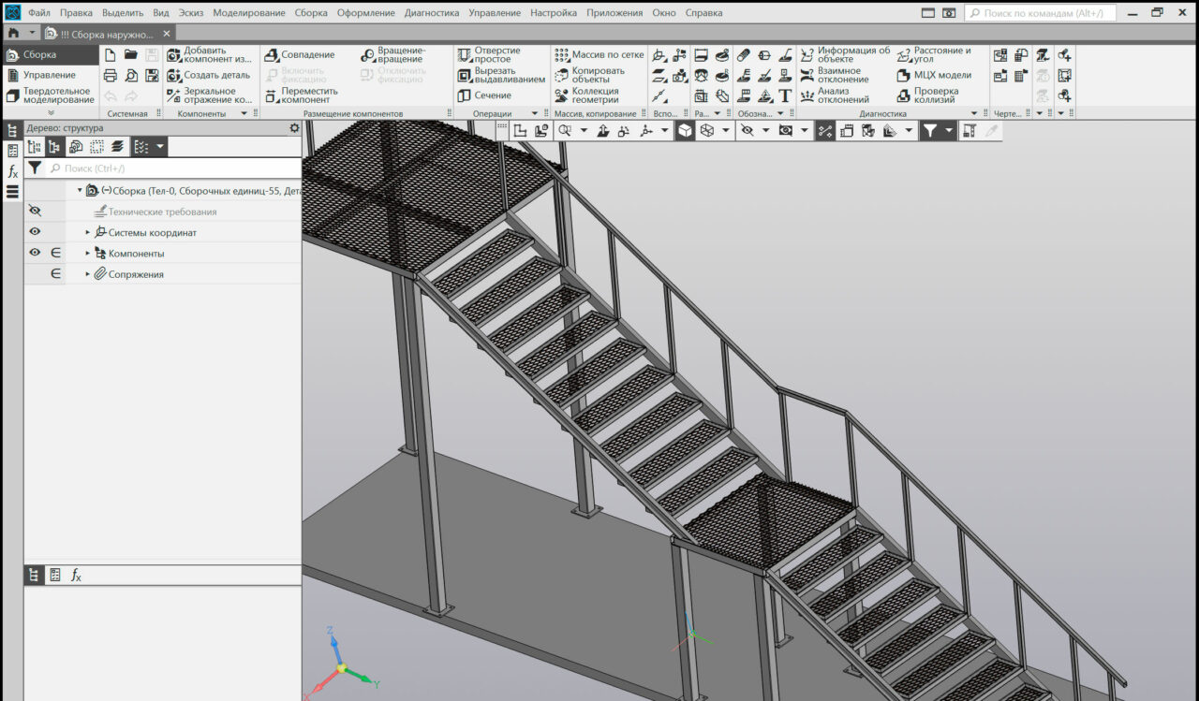Show hidden Технические требования item
The height and width of the screenshot is (701, 1199).
(x=35, y=212)
